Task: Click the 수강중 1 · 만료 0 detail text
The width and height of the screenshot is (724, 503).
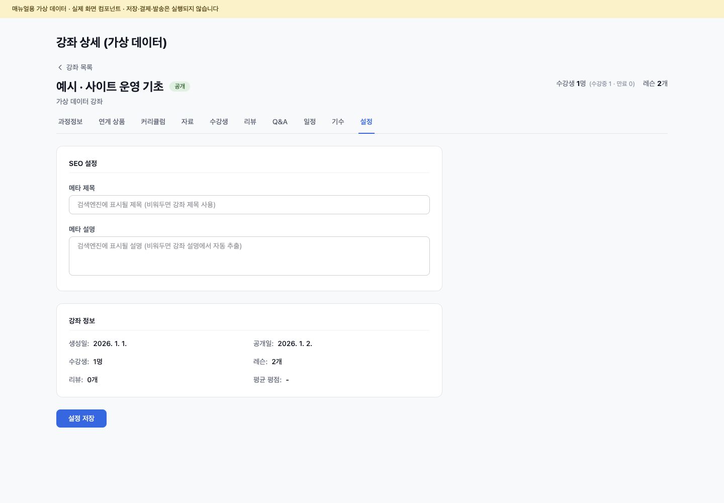Action: 612,84
